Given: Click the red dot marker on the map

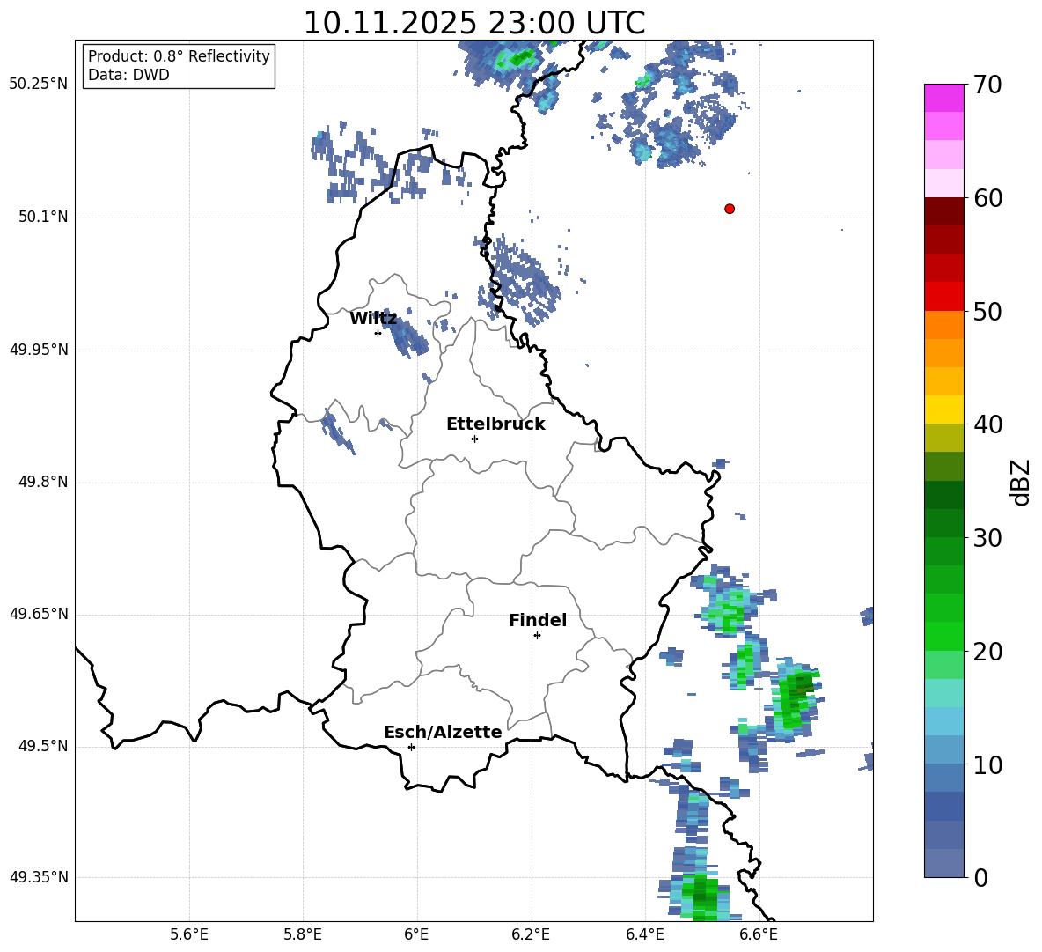Looking at the screenshot, I should (730, 209).
